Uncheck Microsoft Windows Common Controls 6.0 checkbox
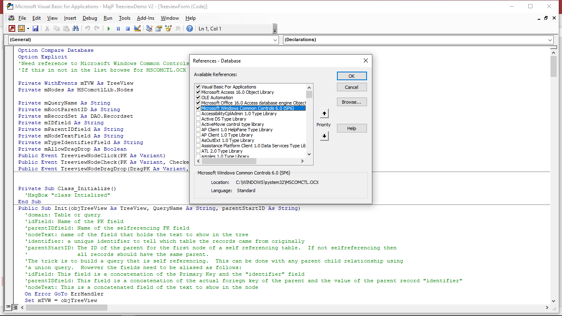Screen dimensions: 562x316 pyautogui.click(x=198, y=108)
